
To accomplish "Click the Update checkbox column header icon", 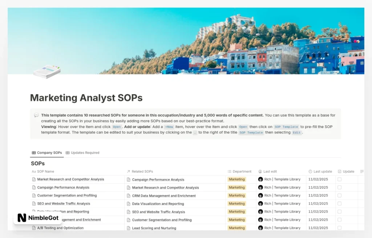I will (340, 171).
